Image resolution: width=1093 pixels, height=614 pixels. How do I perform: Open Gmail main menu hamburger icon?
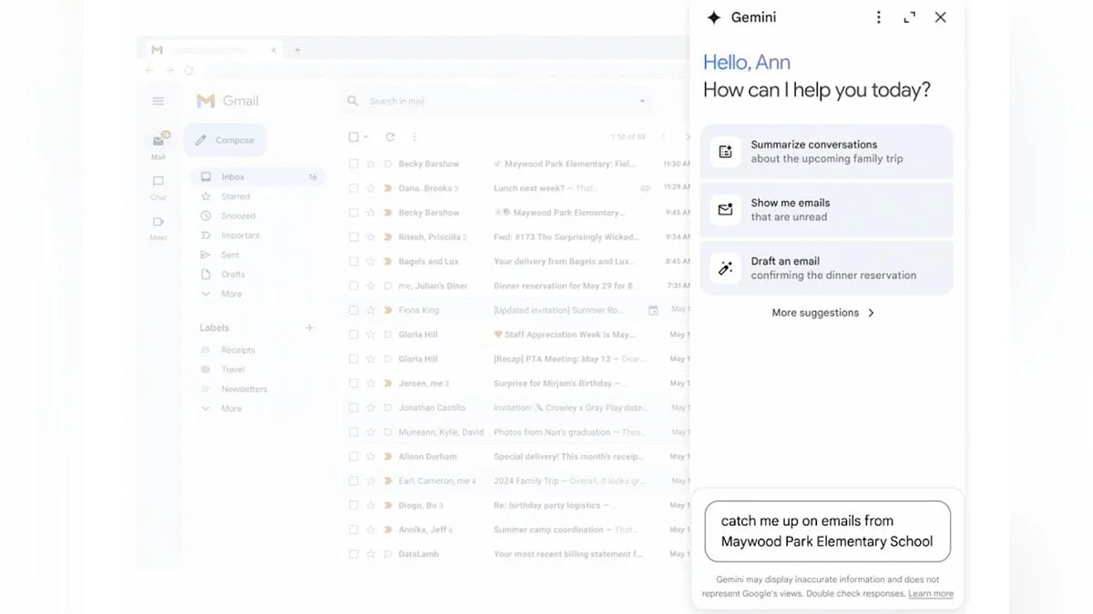[x=158, y=101]
